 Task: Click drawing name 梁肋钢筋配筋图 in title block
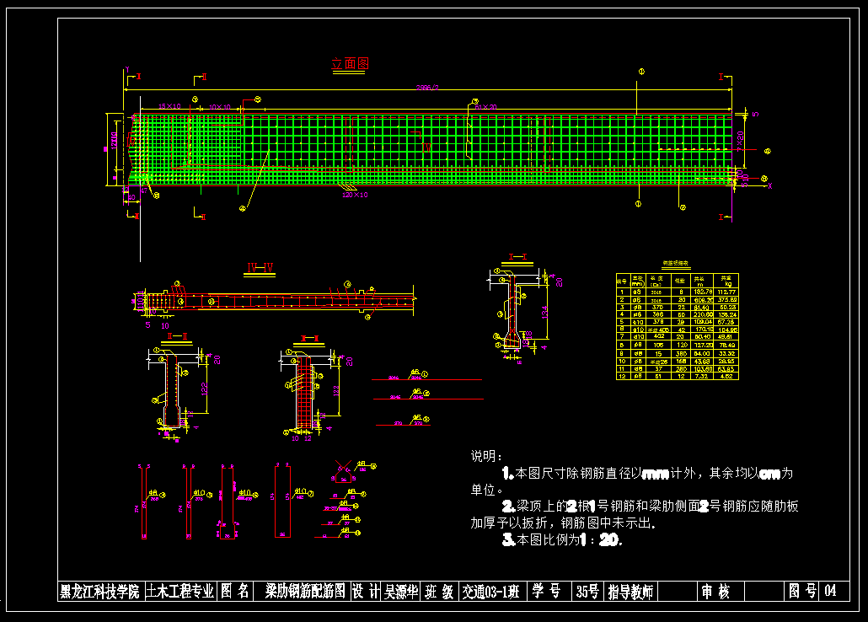click(304, 592)
